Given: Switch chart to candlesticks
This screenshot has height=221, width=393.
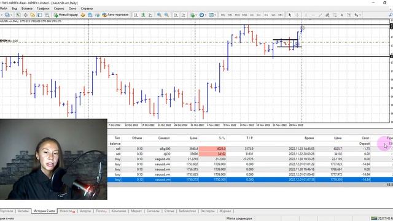Looking at the screenshot, I should coord(143,15).
